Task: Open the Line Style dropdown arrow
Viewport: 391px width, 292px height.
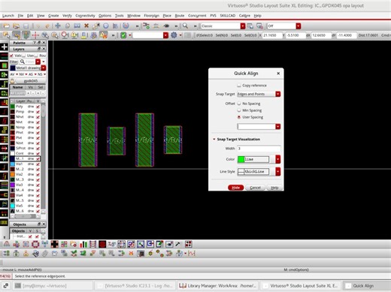Action: pyautogui.click(x=277, y=172)
